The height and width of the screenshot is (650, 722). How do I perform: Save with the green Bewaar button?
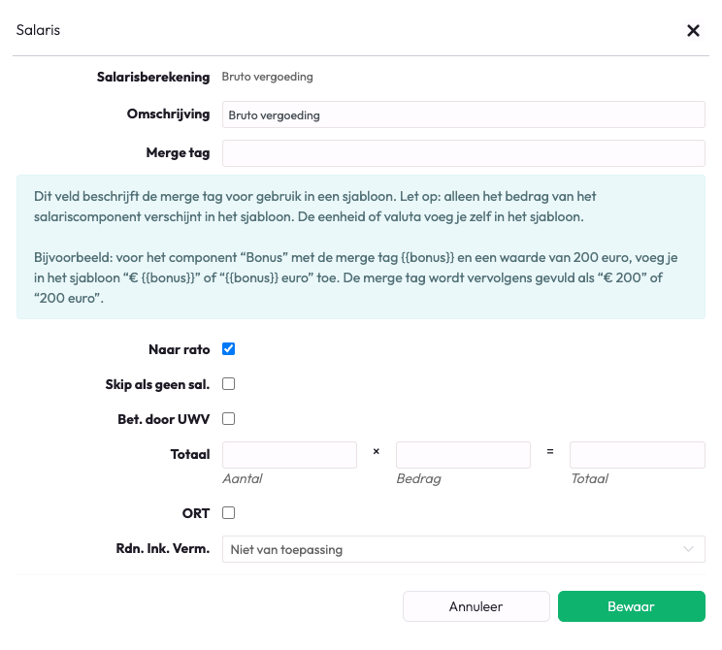[x=631, y=606]
